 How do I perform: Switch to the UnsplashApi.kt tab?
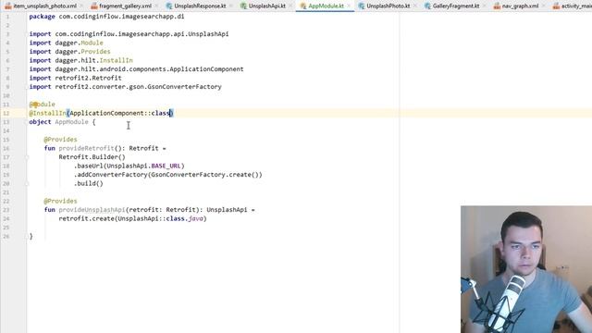(x=266, y=6)
